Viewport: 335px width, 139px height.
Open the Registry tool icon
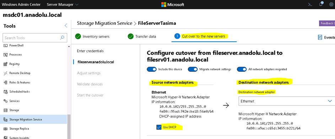tap(6, 64)
